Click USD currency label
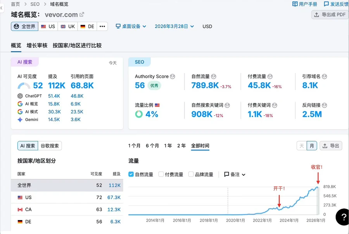This screenshot has height=234, width=349. pyautogui.click(x=207, y=26)
